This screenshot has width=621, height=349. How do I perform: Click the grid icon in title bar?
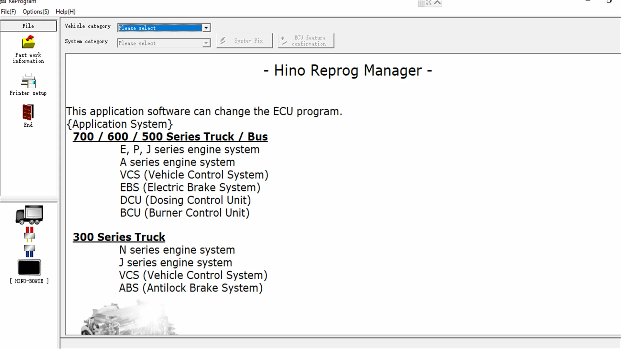[421, 3]
